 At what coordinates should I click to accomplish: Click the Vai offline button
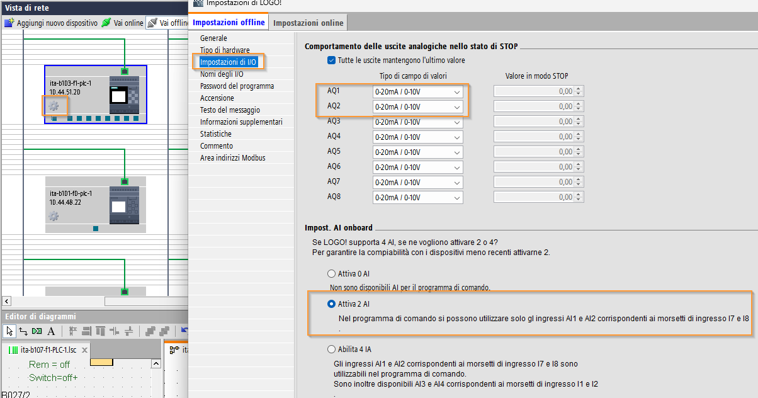(167, 23)
